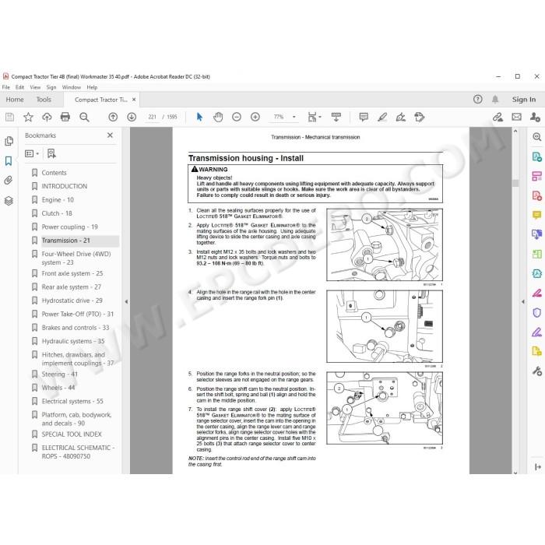The width and height of the screenshot is (545, 545).
Task: Go to next page arrow
Action: (x=132, y=117)
